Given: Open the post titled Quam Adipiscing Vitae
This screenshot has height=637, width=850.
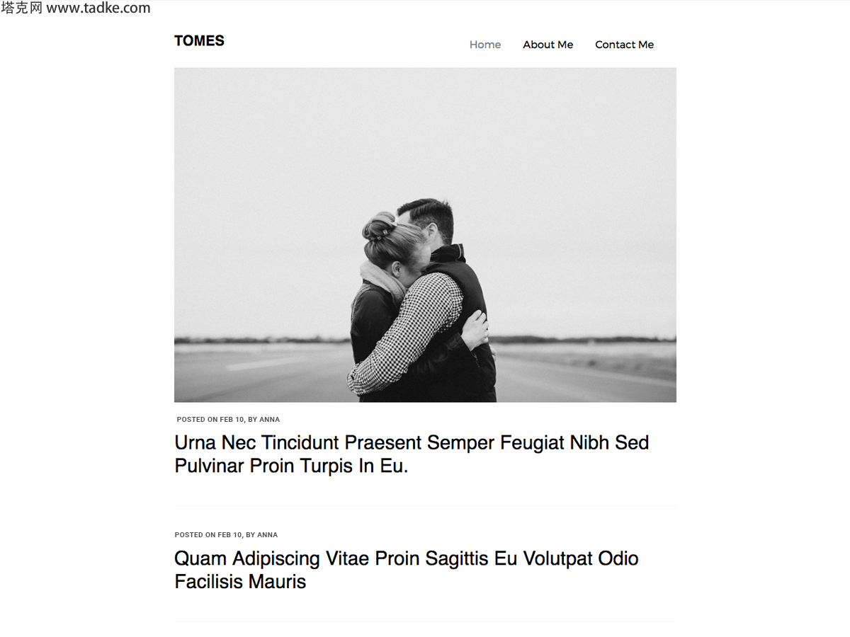Looking at the screenshot, I should click(x=407, y=570).
